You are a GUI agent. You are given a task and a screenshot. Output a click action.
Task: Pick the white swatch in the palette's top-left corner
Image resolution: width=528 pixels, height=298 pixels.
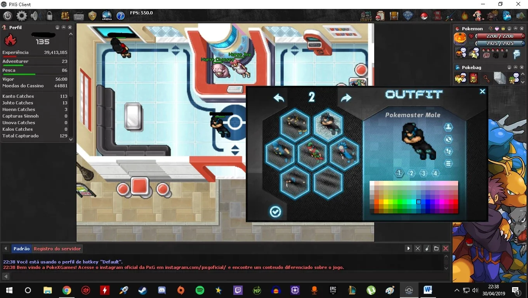tap(372, 183)
